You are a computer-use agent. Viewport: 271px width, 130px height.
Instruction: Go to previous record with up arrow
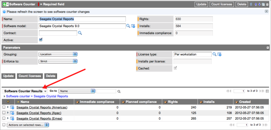pos(256,4)
